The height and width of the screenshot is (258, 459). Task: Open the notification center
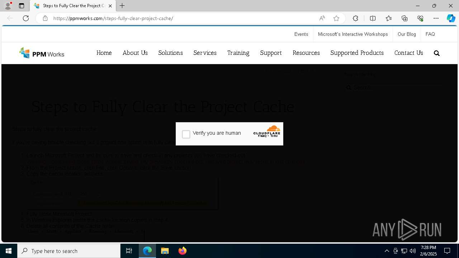(447, 251)
